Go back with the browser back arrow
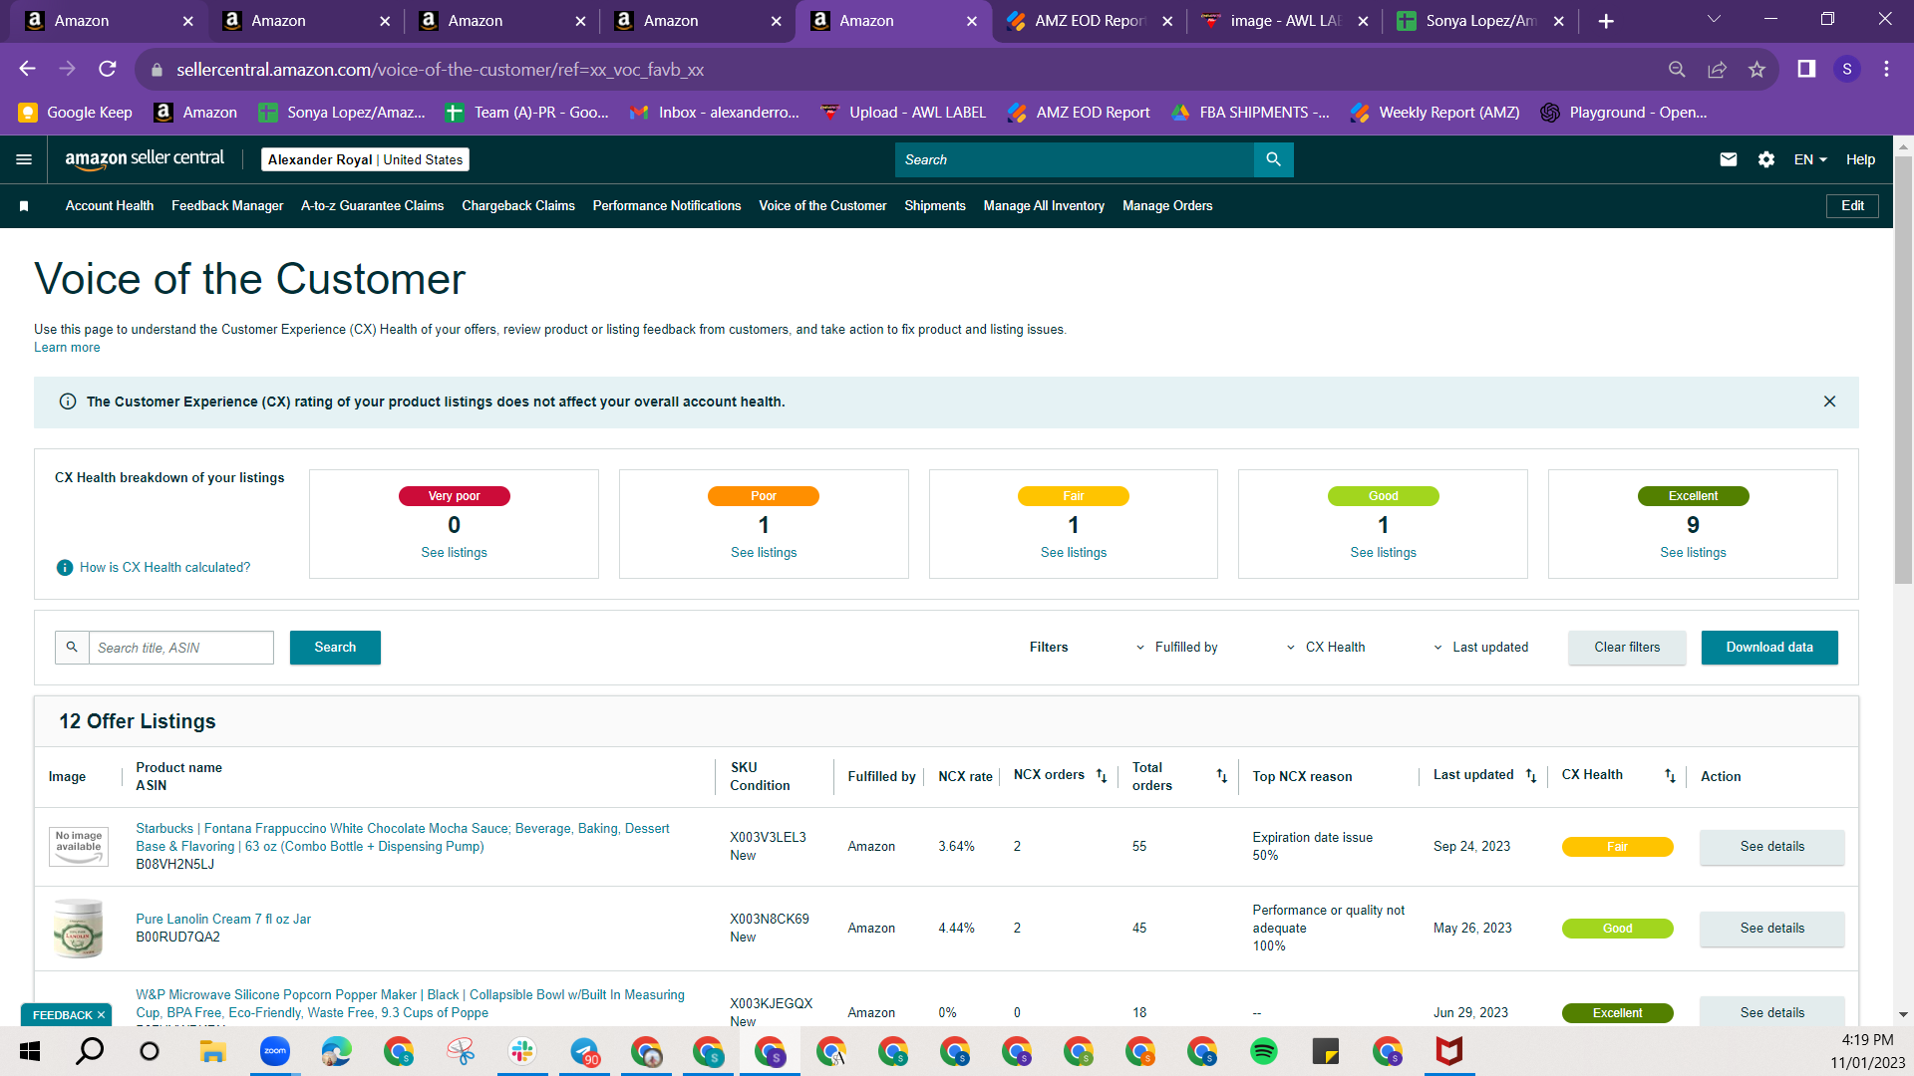This screenshot has width=1914, height=1076. 27,69
